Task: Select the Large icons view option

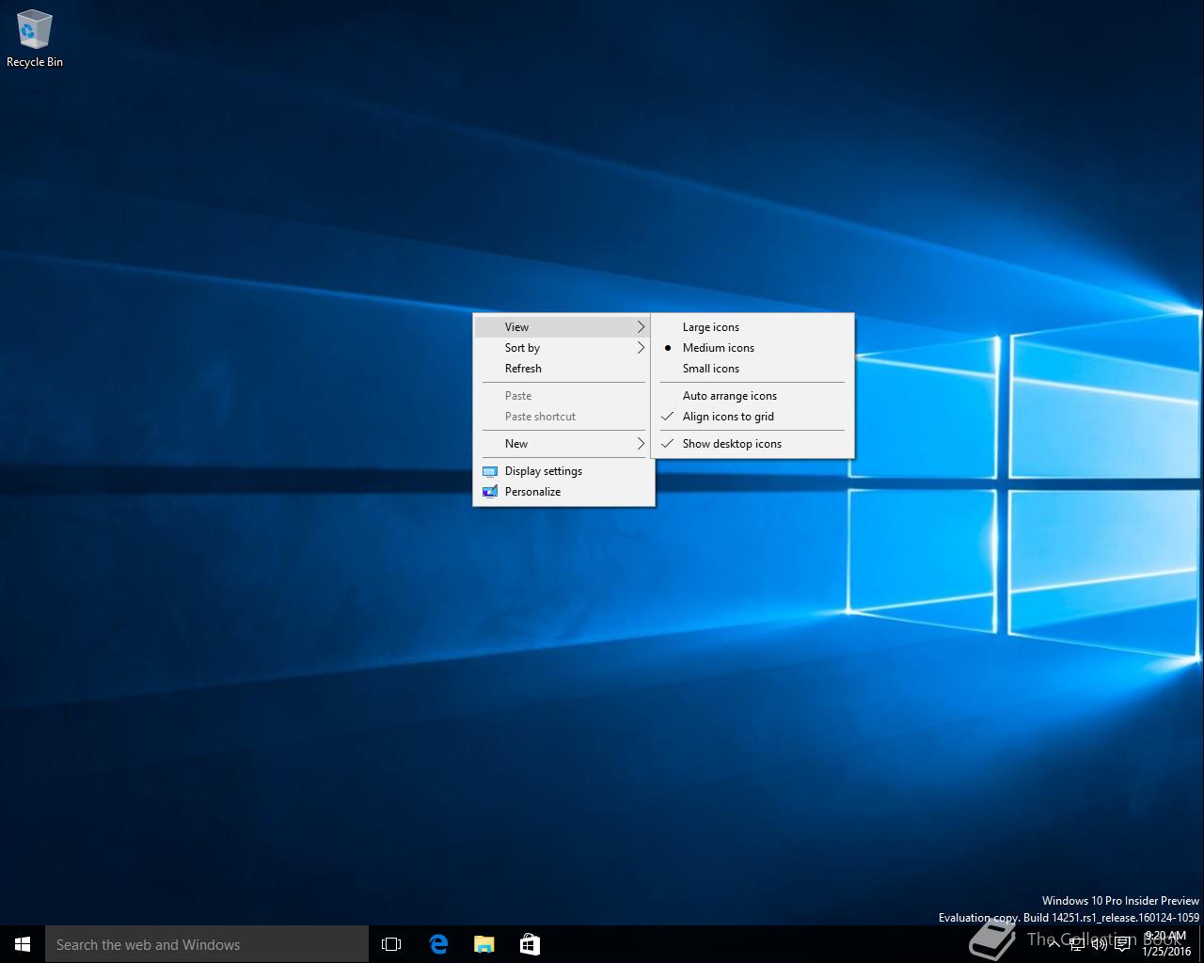Action: point(711,327)
